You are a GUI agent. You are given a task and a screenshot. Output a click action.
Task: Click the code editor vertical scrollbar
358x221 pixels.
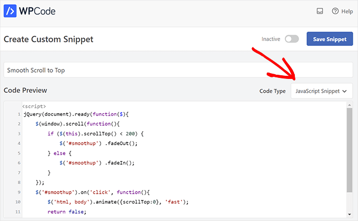pos(349,153)
